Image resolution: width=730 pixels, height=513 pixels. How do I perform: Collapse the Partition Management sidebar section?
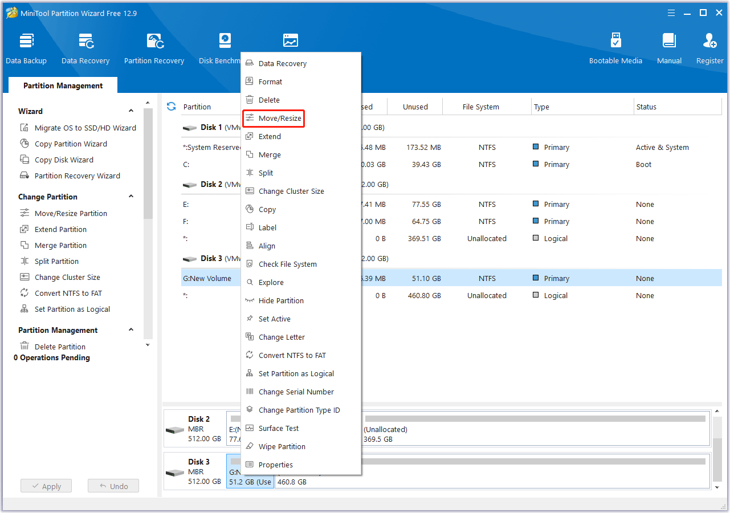pos(131,330)
